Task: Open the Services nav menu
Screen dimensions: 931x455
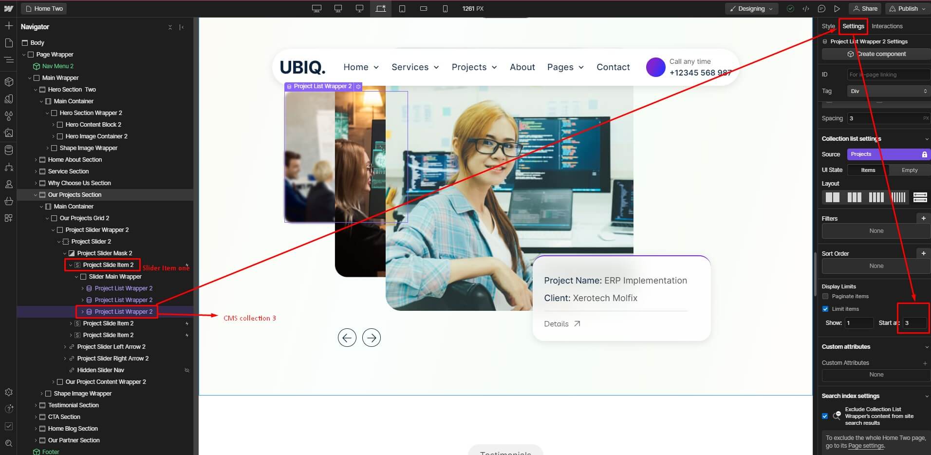Action: tap(415, 67)
